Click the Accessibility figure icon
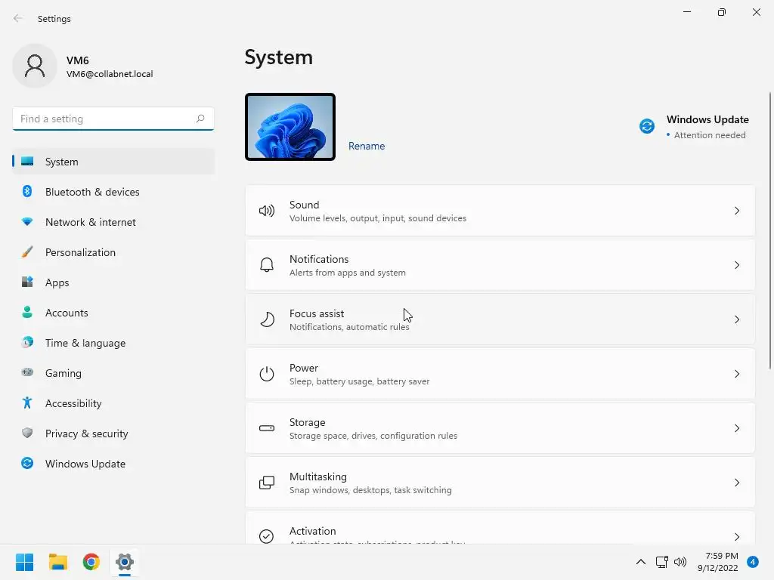Viewport: 774px width, 580px height. pyautogui.click(x=27, y=403)
